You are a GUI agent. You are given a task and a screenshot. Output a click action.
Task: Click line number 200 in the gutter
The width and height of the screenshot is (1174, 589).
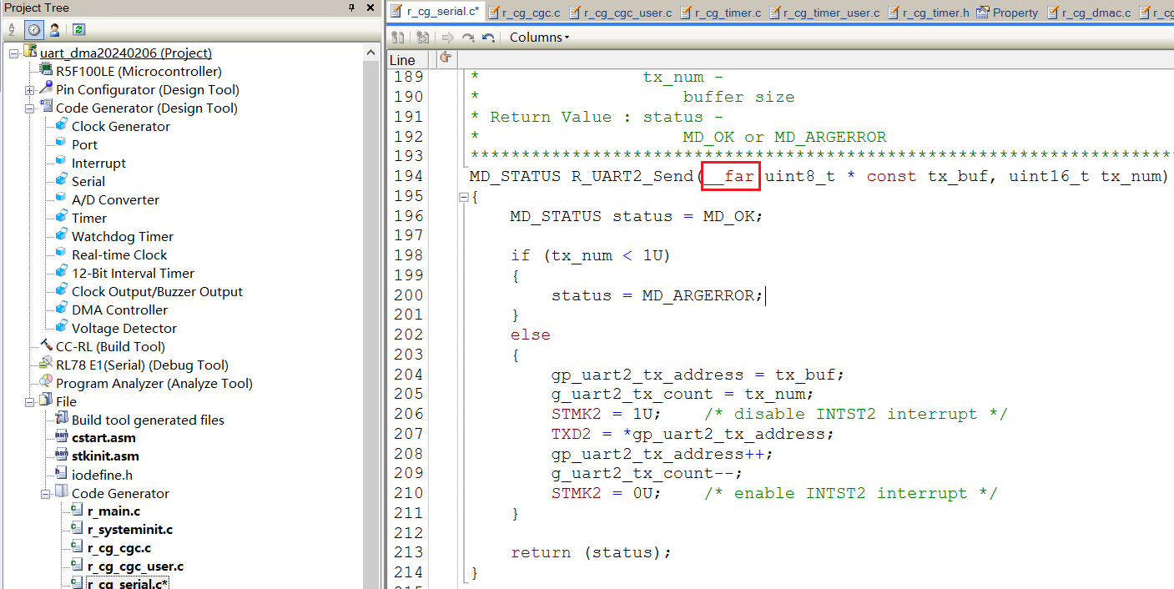[408, 295]
